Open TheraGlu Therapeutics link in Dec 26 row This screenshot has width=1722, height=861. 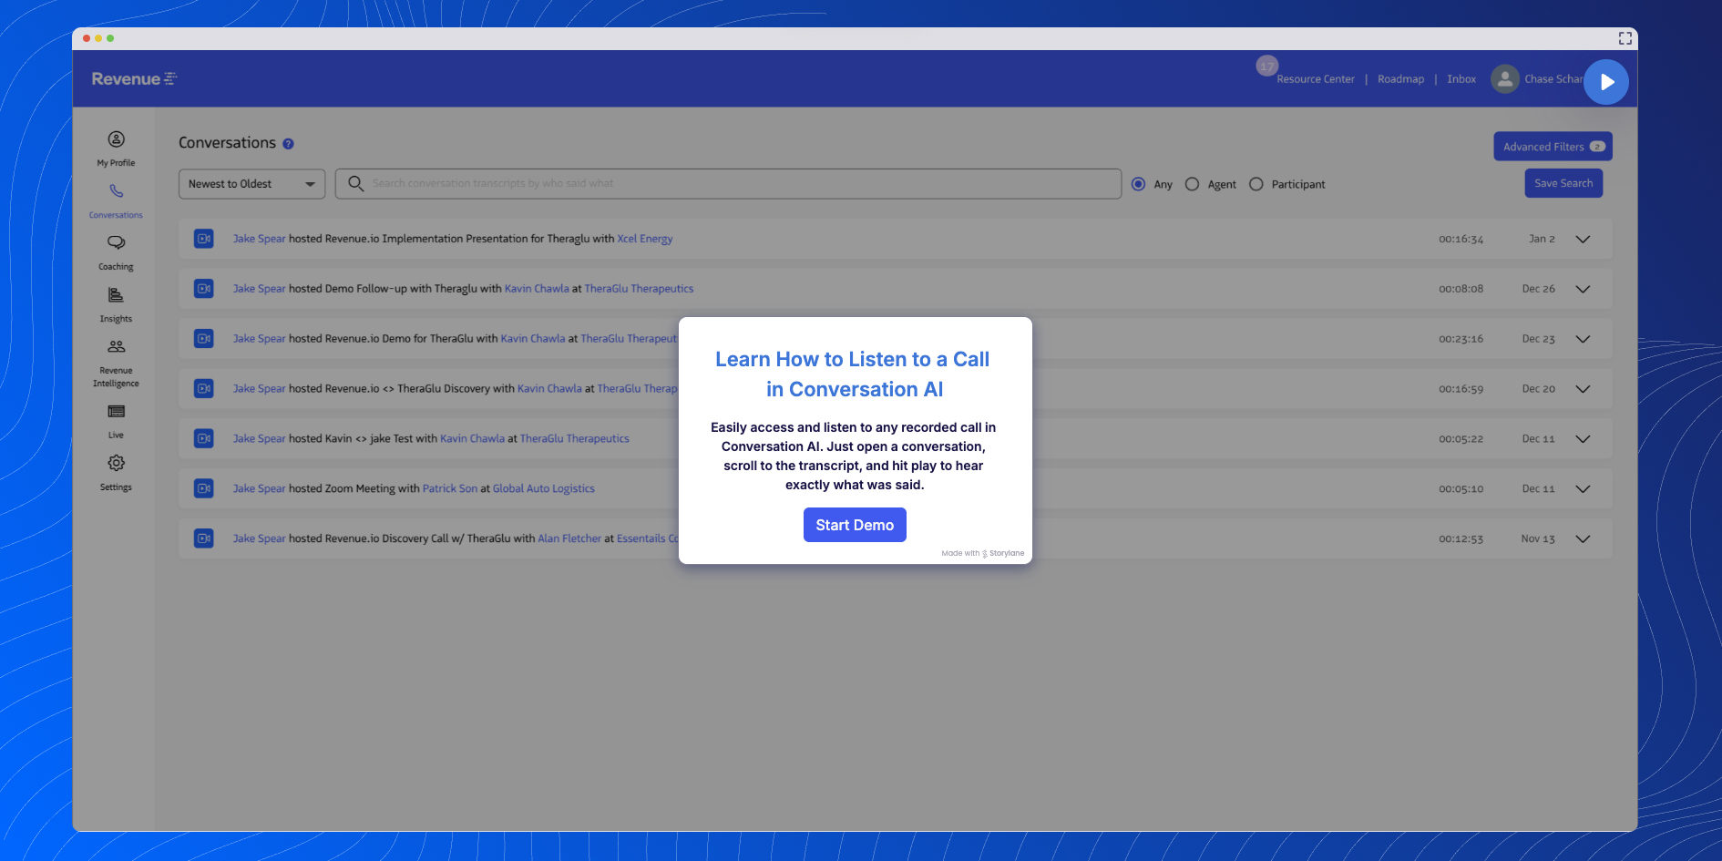(x=639, y=289)
